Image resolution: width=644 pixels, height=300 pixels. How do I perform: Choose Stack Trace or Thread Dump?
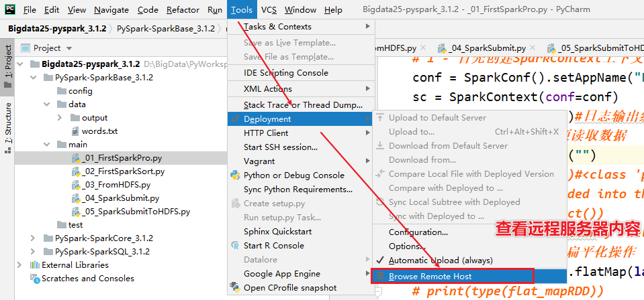pos(301,105)
